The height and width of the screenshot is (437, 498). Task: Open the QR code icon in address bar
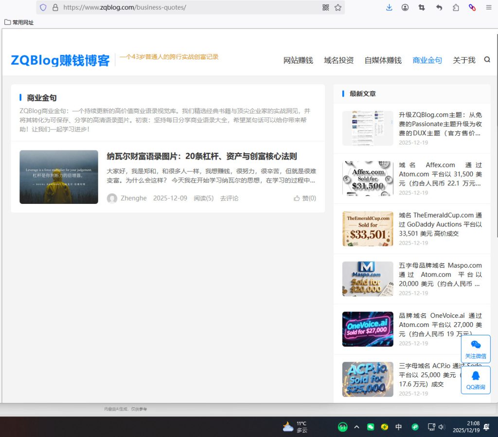coord(325,7)
